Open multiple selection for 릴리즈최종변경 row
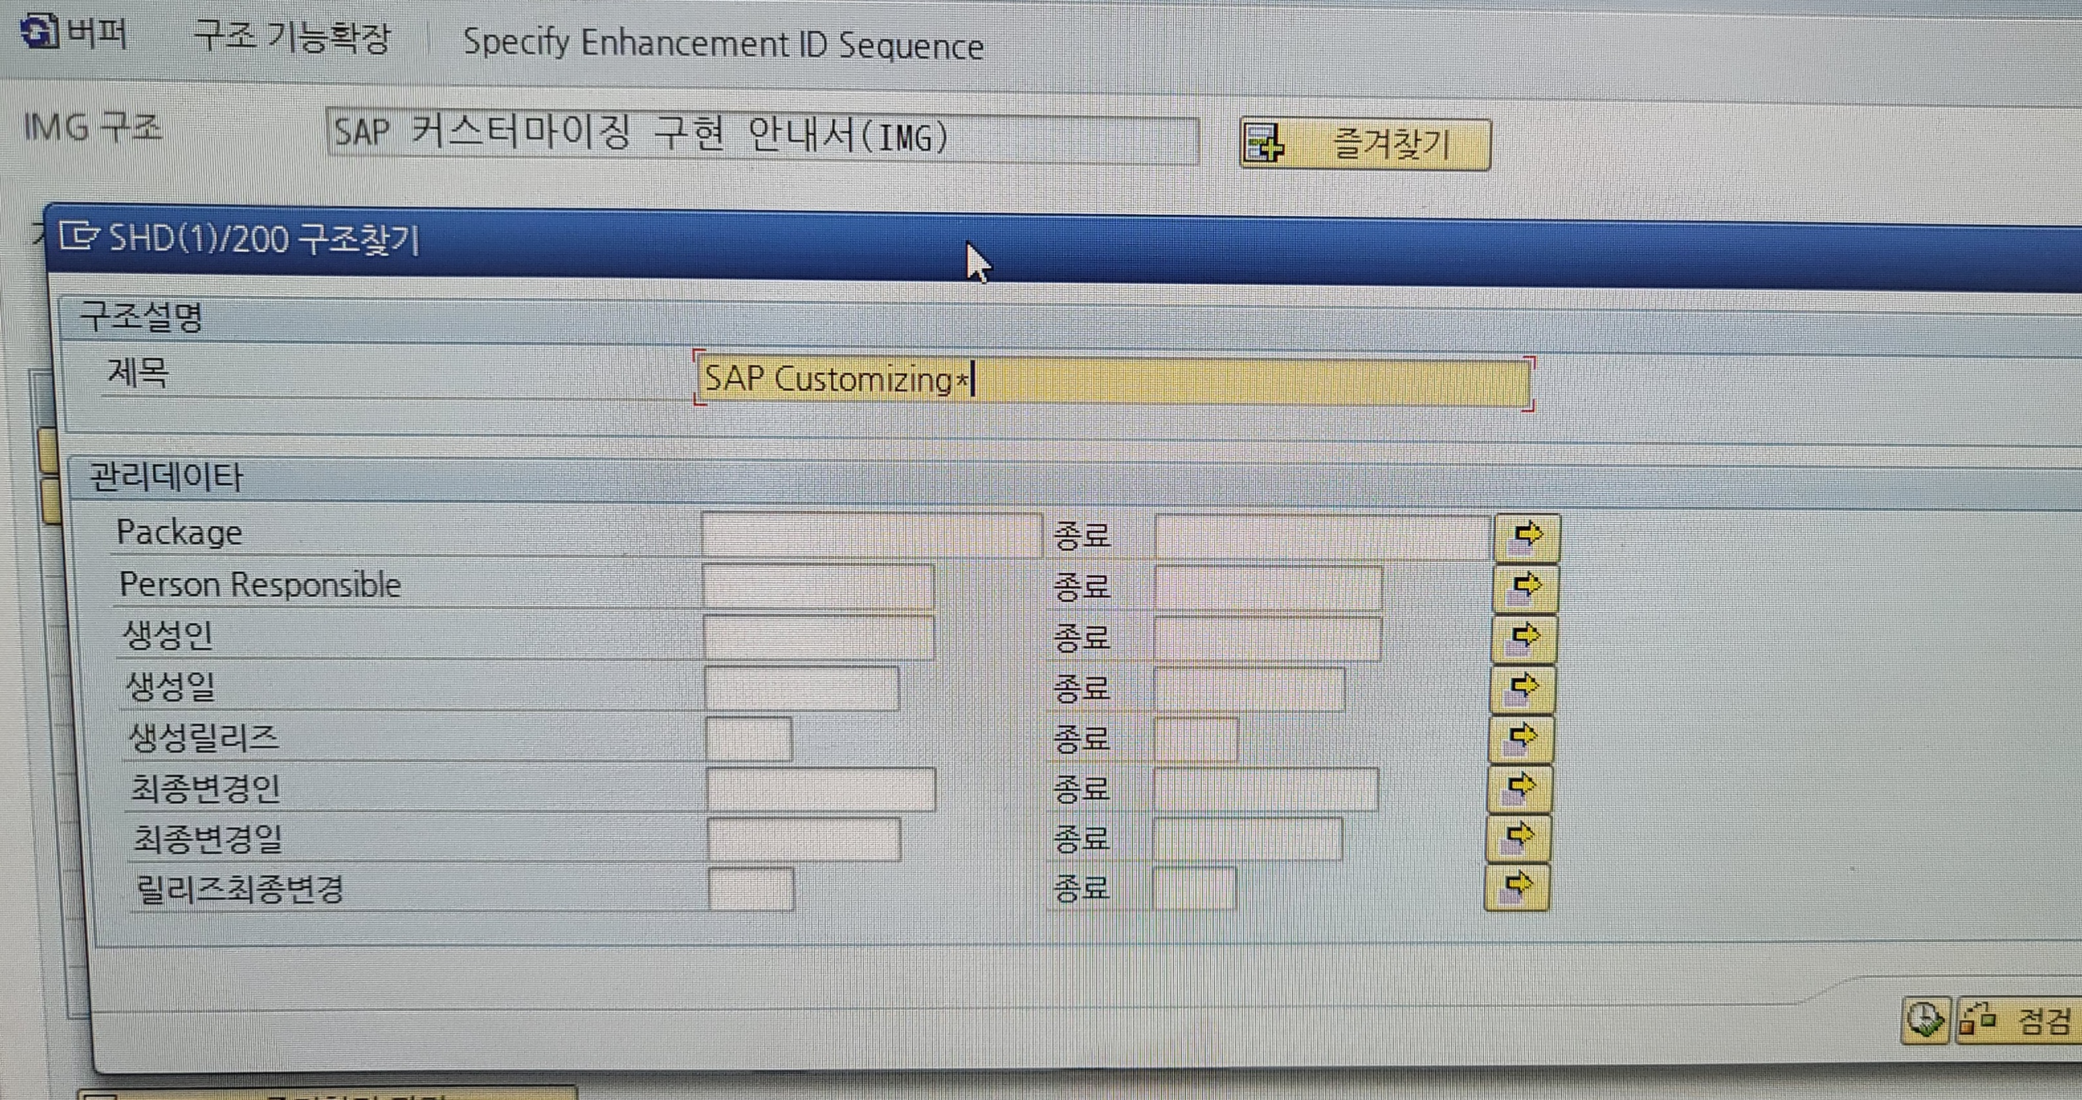Screen dimensions: 2082x1100 [1518, 887]
